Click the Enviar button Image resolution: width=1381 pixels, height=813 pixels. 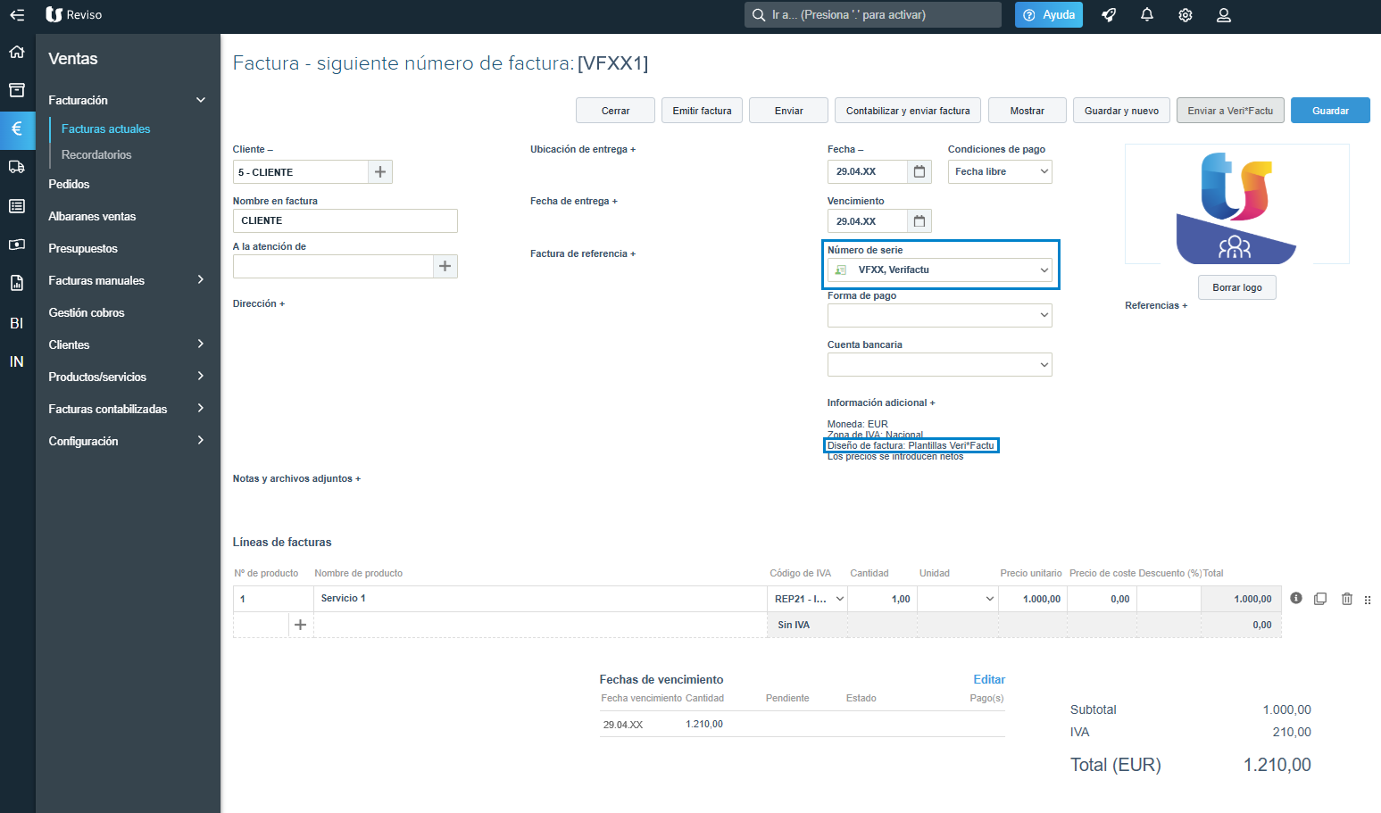788,111
